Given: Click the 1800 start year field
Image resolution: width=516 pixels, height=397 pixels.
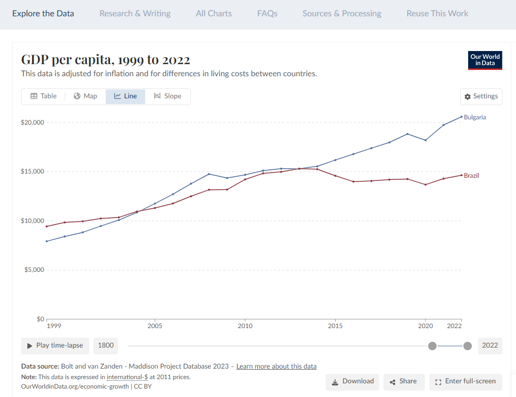Looking at the screenshot, I should pos(106,345).
